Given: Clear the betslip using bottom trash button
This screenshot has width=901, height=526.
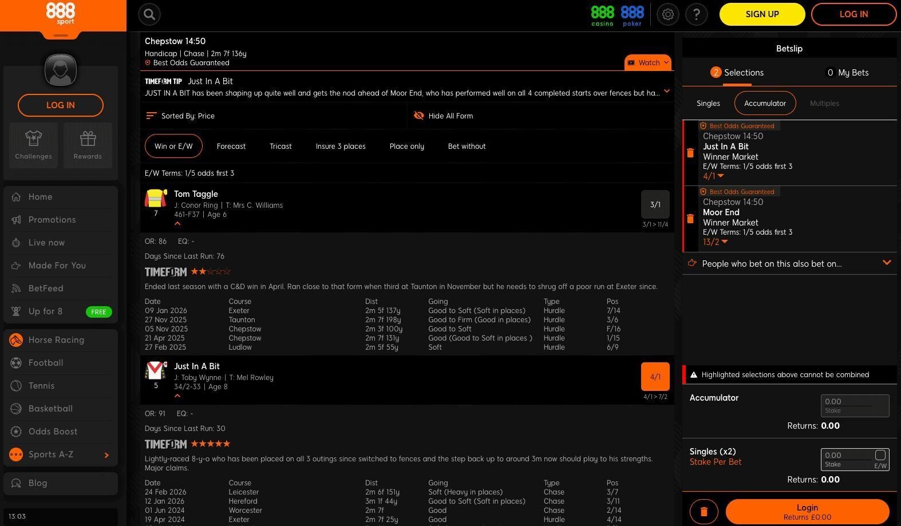Looking at the screenshot, I should click(704, 512).
